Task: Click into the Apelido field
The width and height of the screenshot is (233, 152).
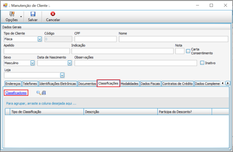Action: tap(37, 51)
